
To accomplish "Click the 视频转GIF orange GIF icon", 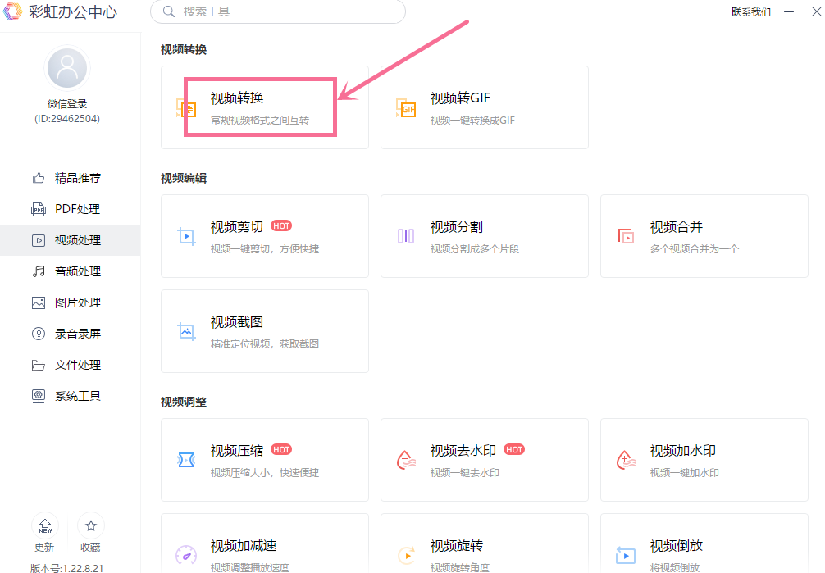I will (406, 108).
